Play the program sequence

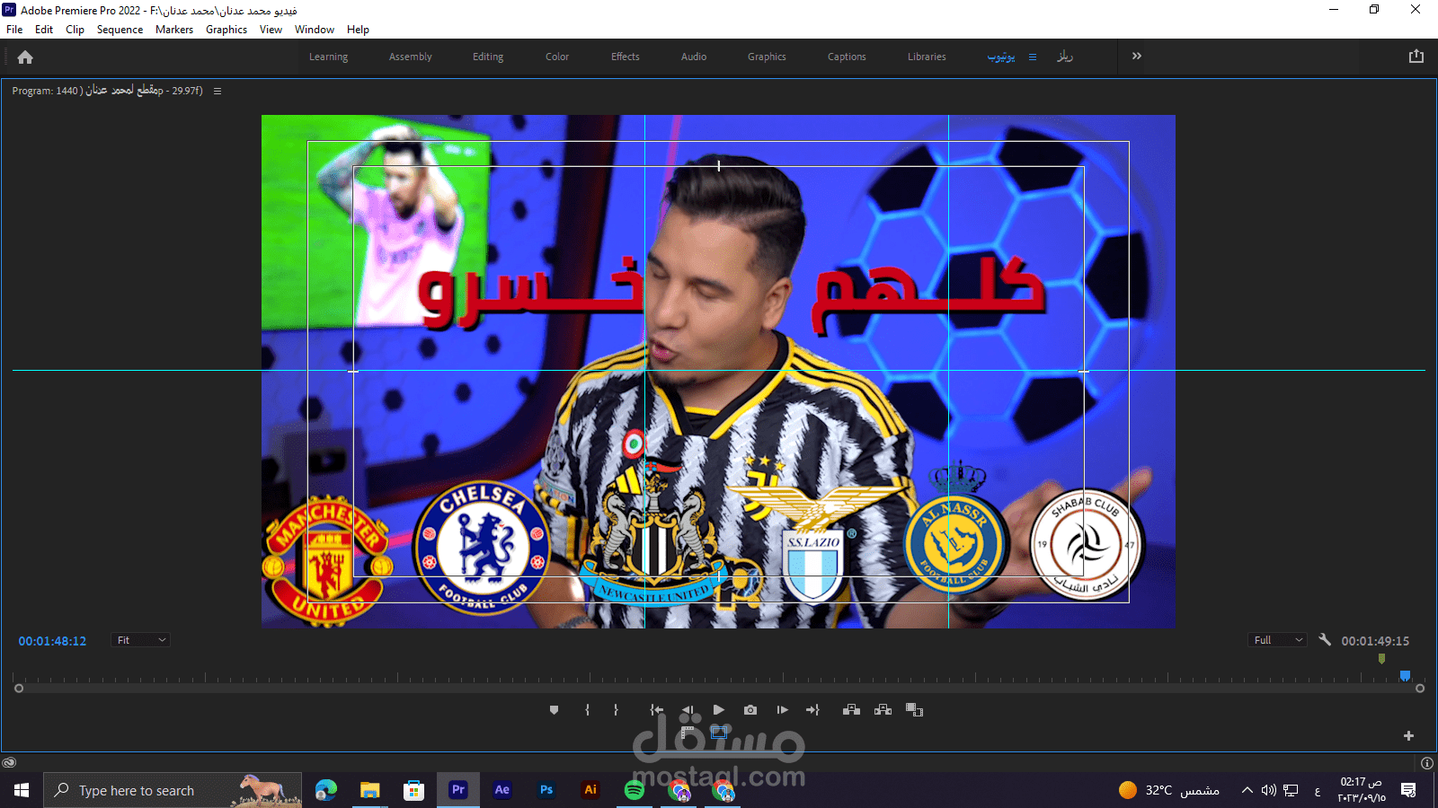tap(719, 710)
